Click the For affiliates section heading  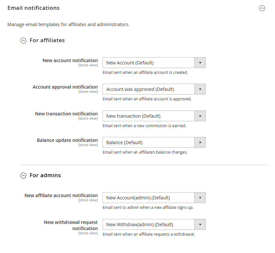(47, 40)
